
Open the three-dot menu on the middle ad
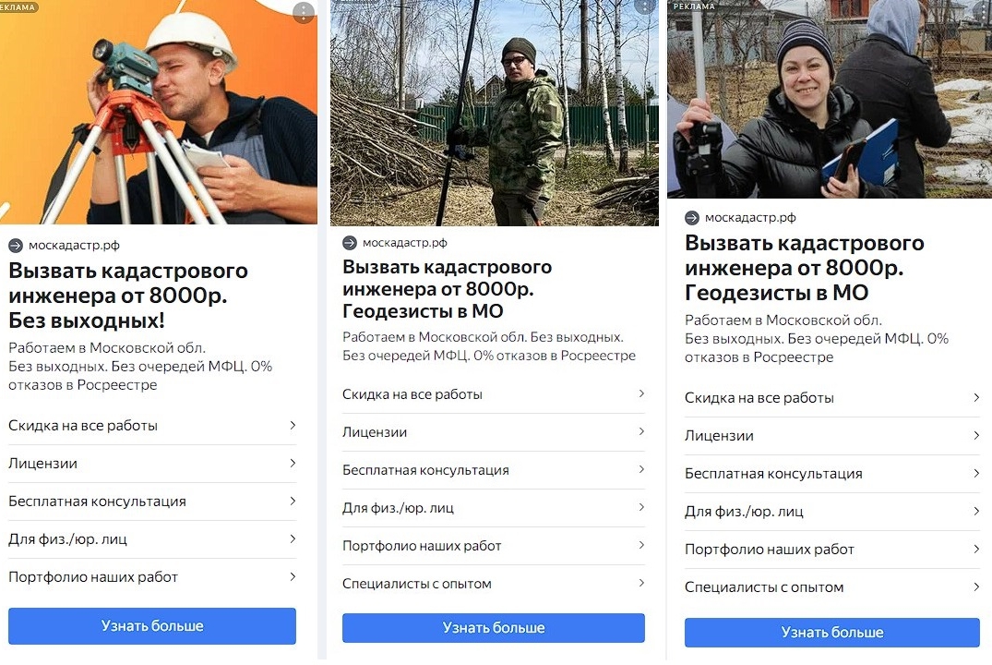(645, 6)
